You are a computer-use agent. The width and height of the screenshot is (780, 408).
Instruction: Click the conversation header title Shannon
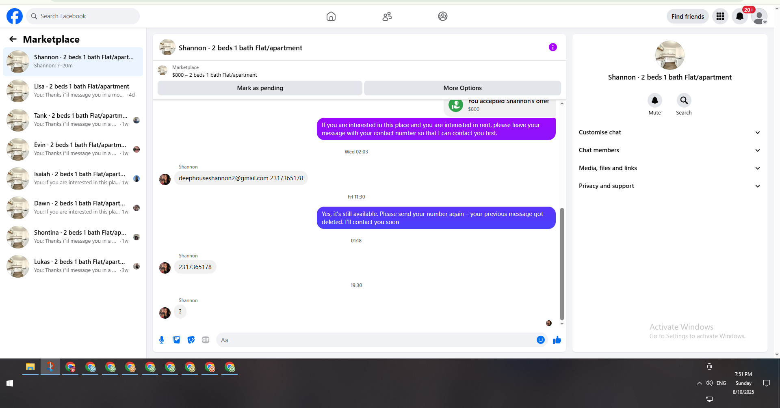point(240,48)
